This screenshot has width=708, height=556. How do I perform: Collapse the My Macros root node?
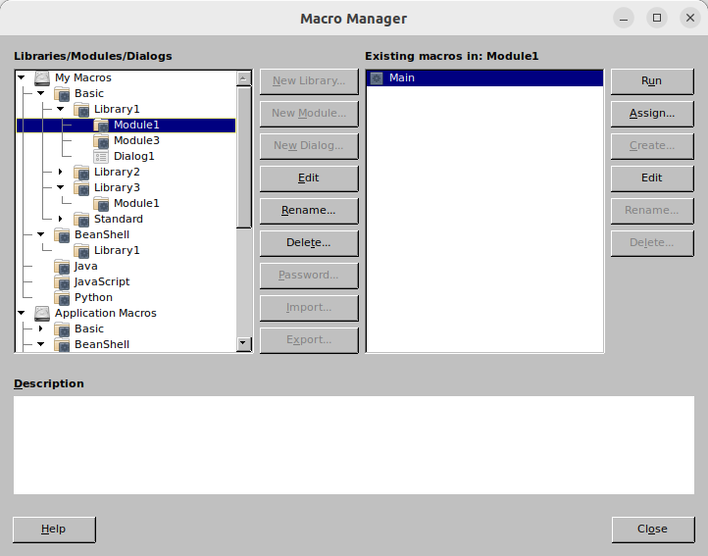(x=22, y=77)
